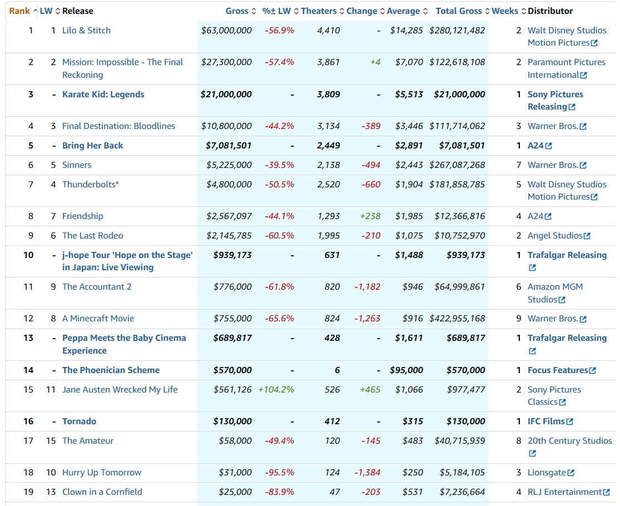Viewport: 620px width, 506px height.
Task: Open Walt Disney Studios link in Lilo & Stitch row
Action: click(567, 37)
